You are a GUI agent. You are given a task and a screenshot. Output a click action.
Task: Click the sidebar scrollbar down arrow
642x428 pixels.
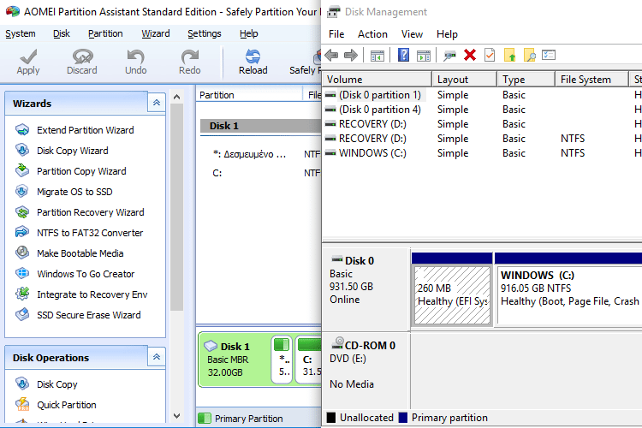tap(176, 416)
